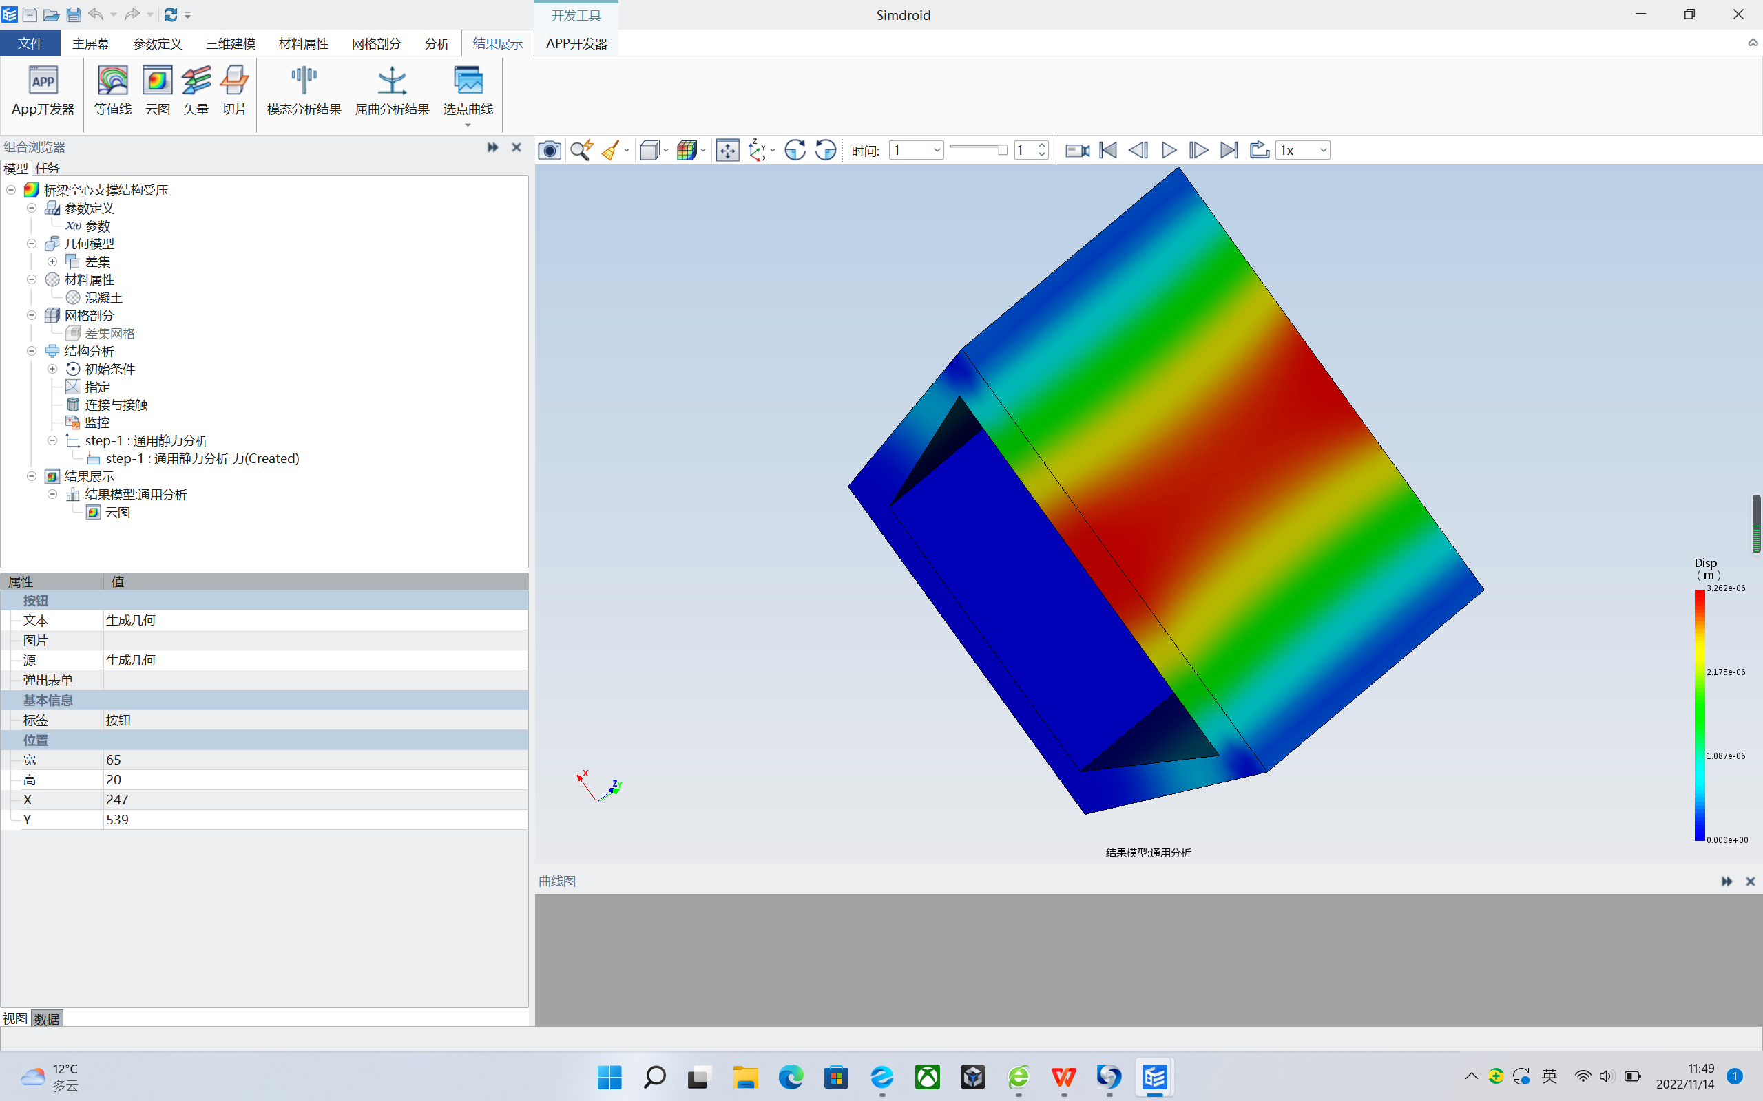The height and width of the screenshot is (1101, 1763).
Task: Click the time step input field
Action: click(1028, 150)
